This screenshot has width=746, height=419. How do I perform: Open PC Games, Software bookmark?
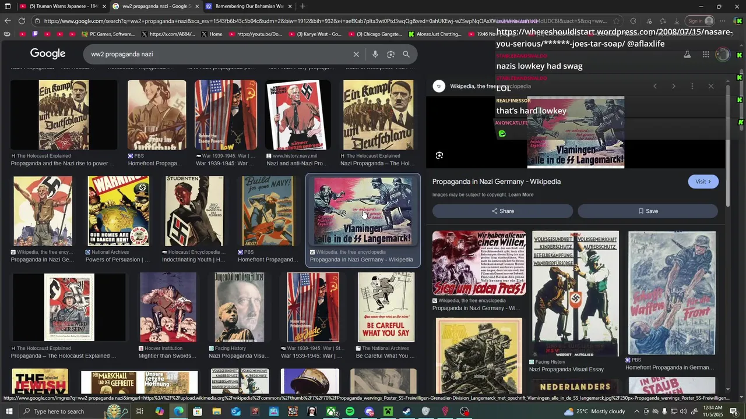click(x=108, y=34)
